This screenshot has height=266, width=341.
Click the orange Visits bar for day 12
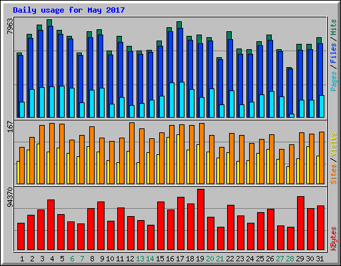point(132,153)
